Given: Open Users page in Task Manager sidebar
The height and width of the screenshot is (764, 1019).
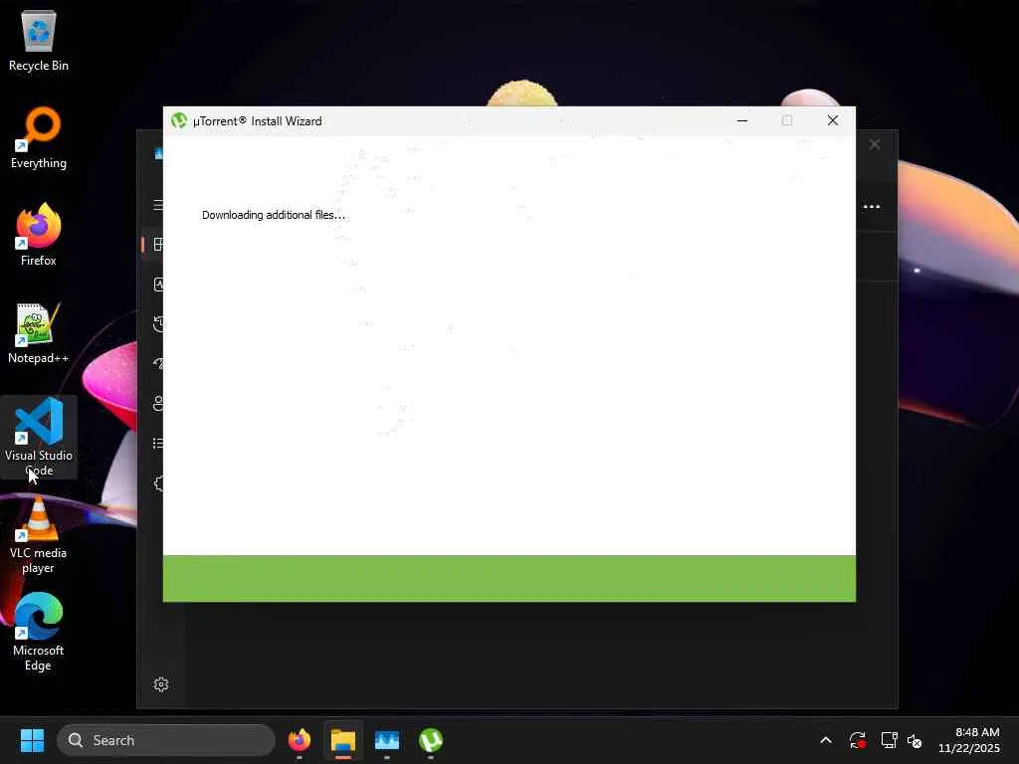Looking at the screenshot, I should 157,404.
